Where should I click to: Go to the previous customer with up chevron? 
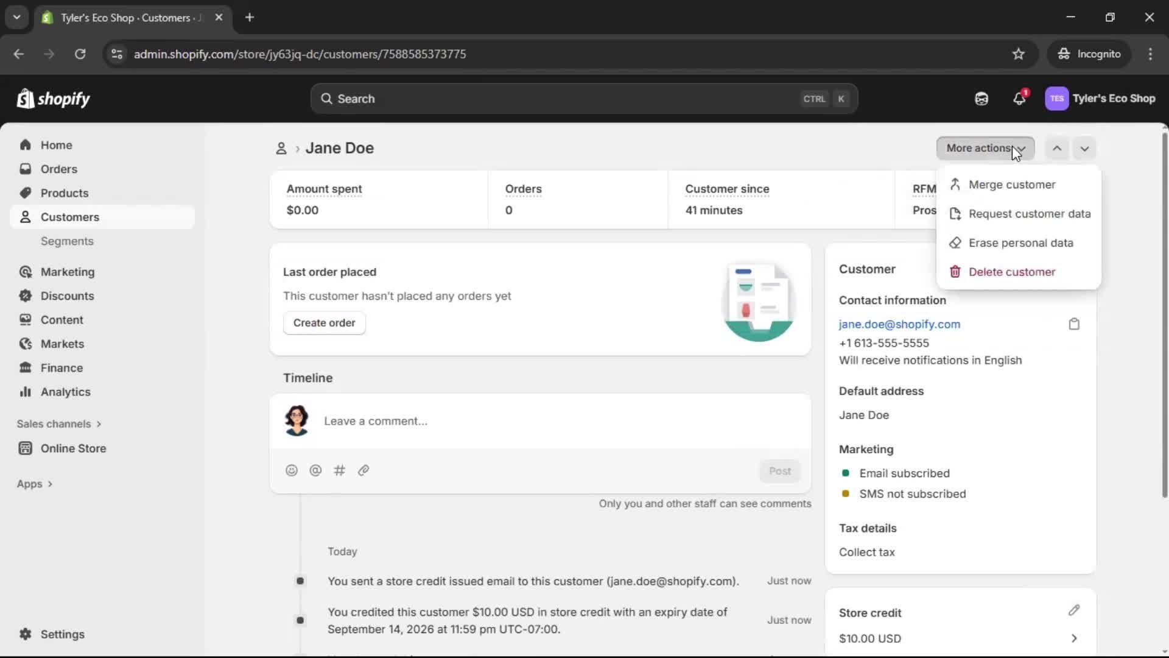pos(1057,148)
